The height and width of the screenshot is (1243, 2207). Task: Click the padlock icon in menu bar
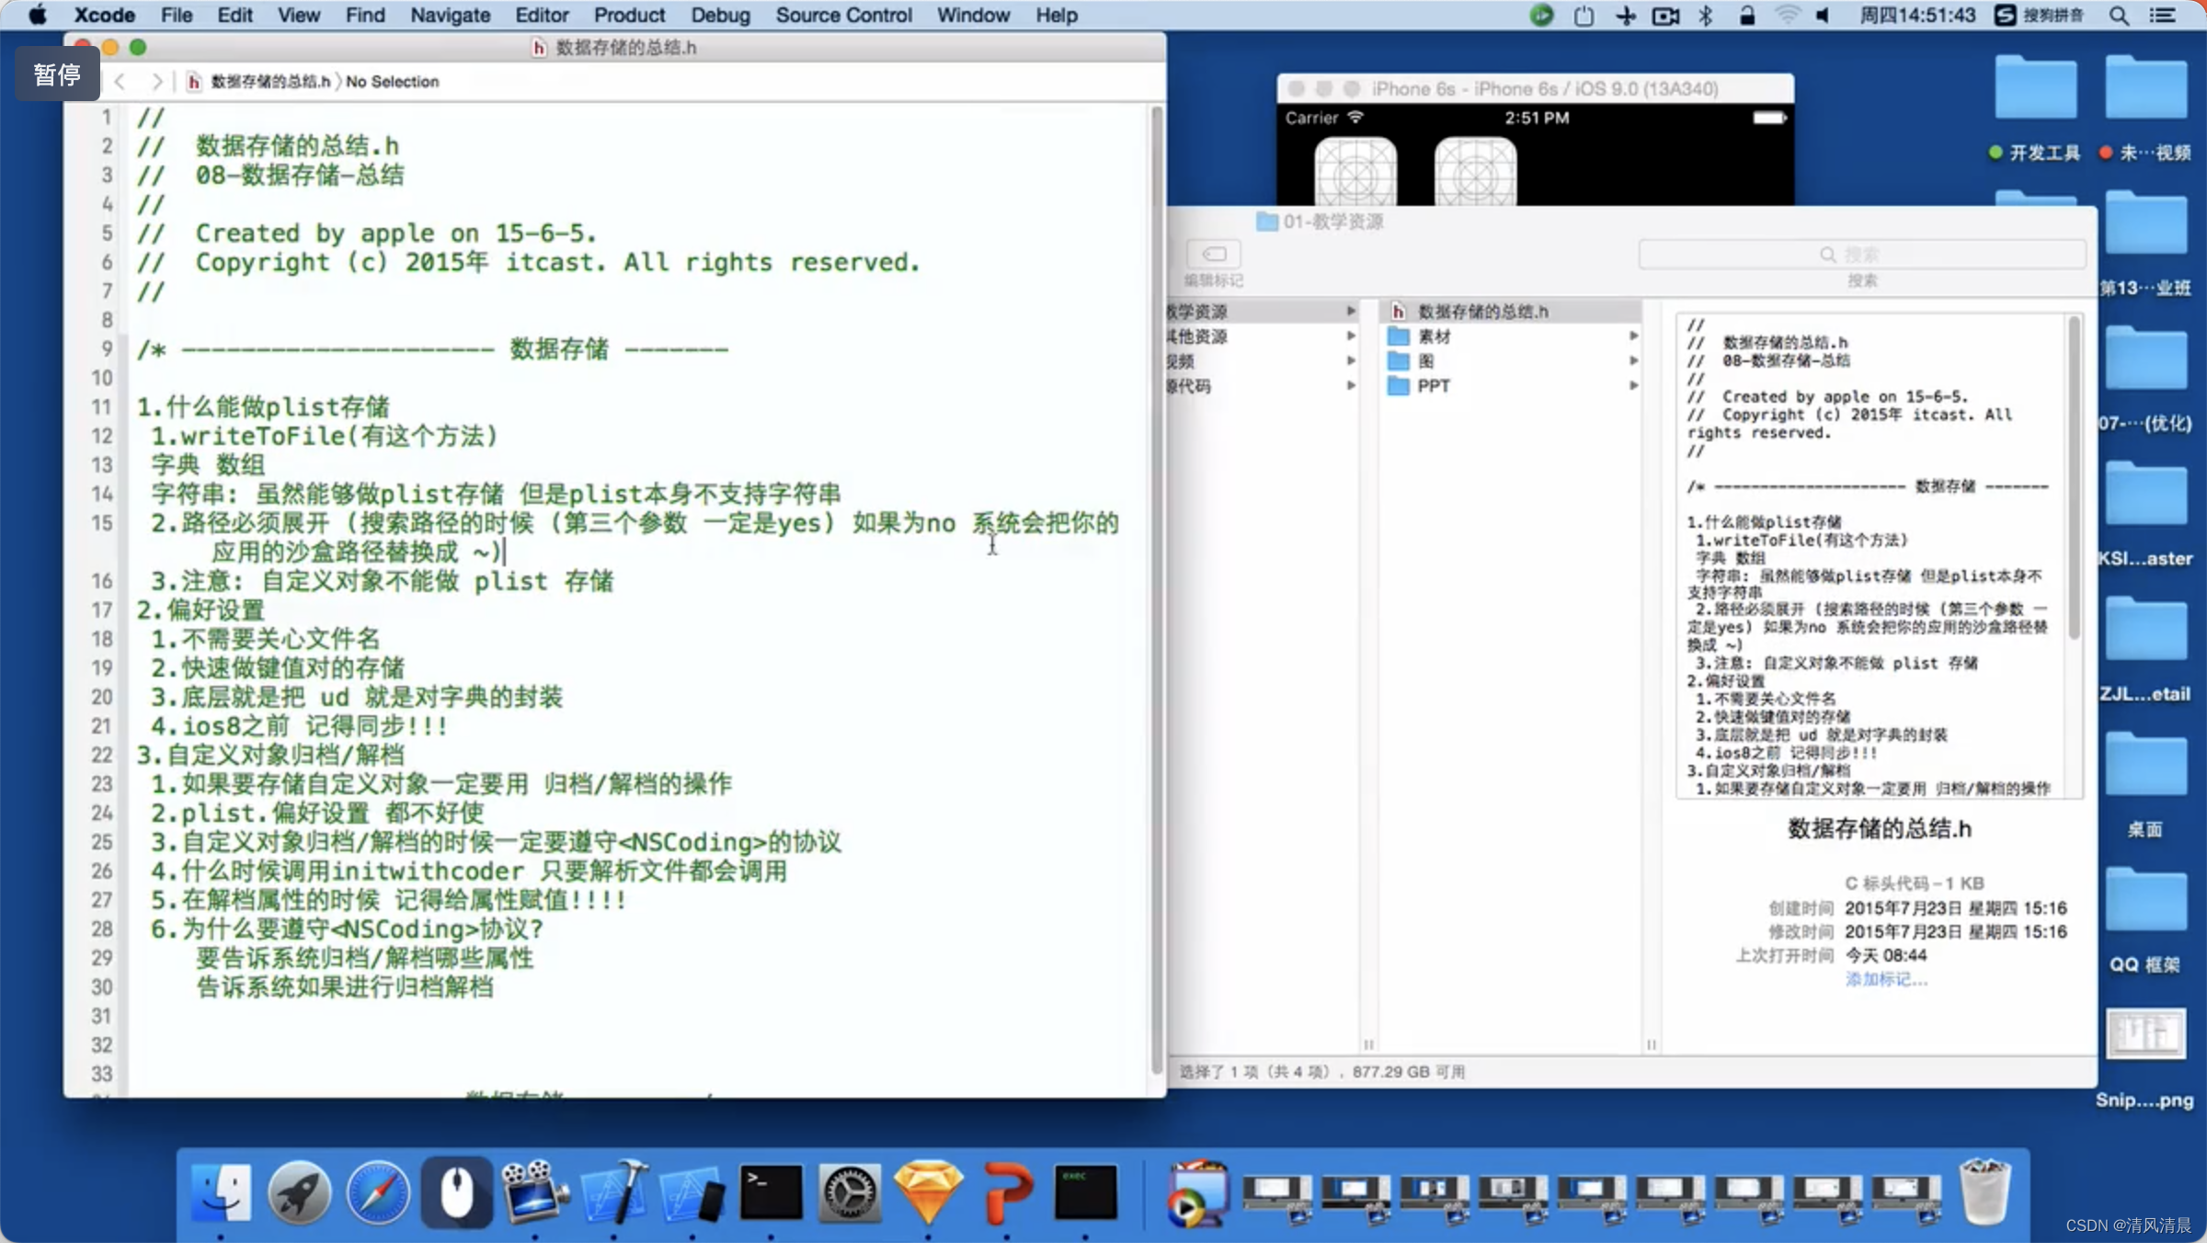[x=1746, y=15]
